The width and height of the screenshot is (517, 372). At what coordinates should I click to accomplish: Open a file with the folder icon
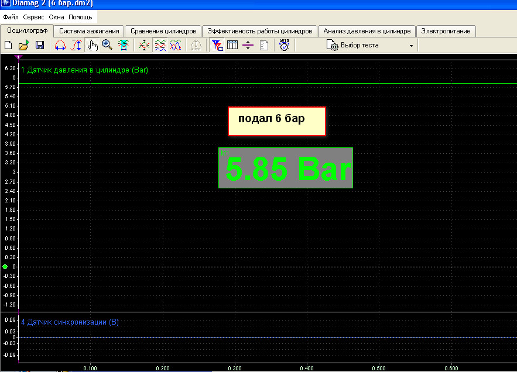coord(24,45)
